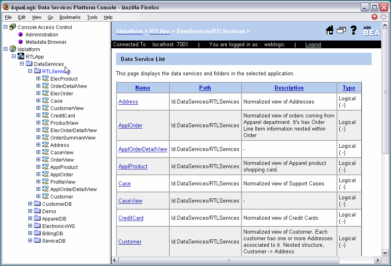The width and height of the screenshot is (391, 266).
Task: Open the Help menu
Action: pyautogui.click(x=108, y=17)
